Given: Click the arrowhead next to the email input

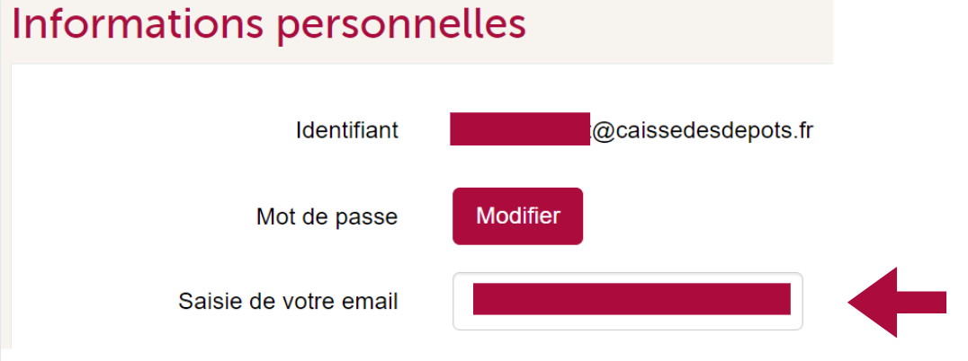Looking at the screenshot, I should click(873, 303).
